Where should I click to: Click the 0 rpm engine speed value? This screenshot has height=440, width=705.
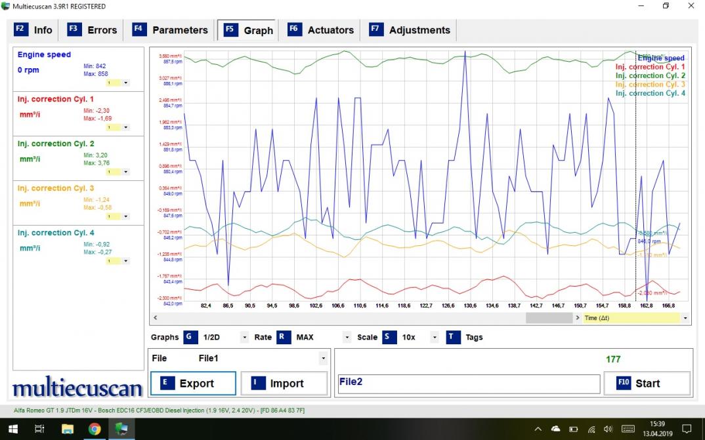pyautogui.click(x=28, y=70)
